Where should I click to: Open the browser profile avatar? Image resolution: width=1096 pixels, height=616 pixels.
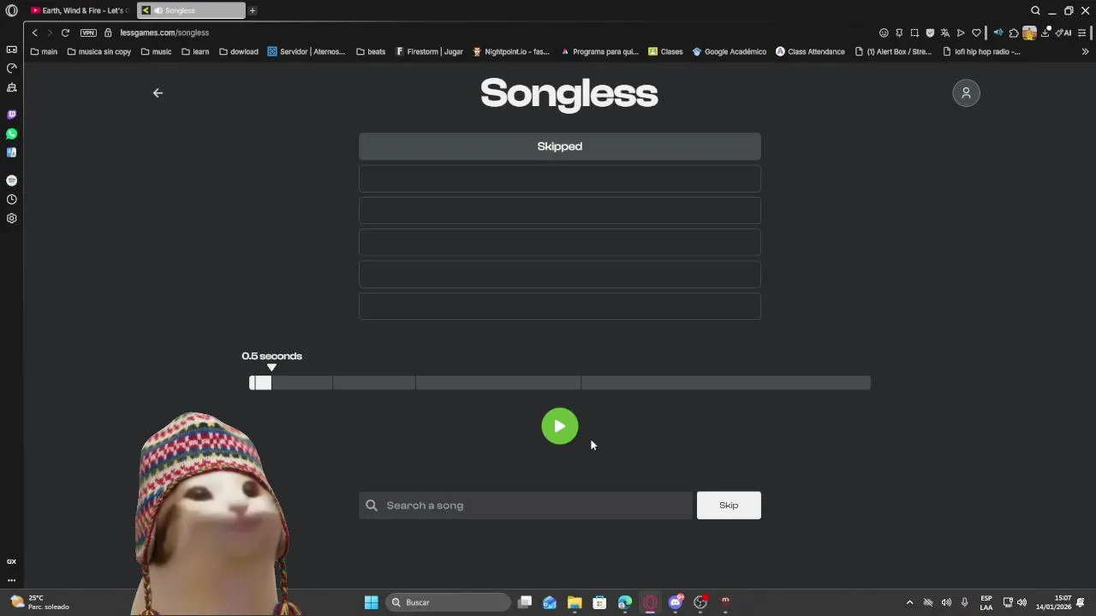point(1029,33)
